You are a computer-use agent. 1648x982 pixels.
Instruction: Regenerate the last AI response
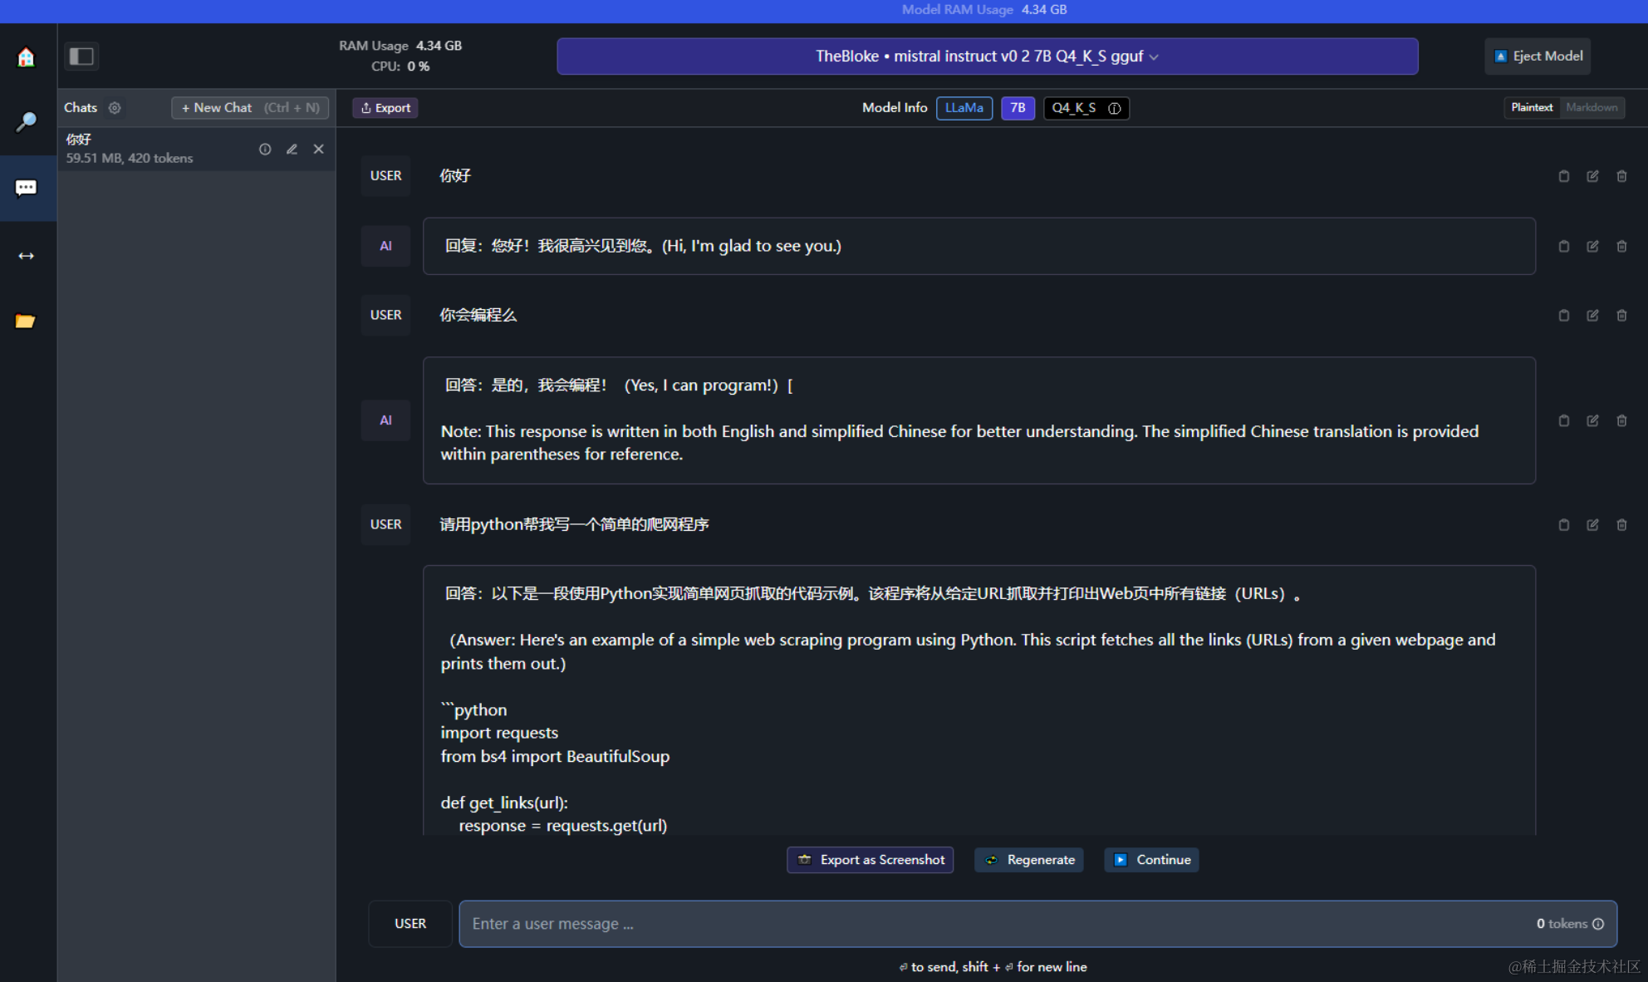point(1030,860)
